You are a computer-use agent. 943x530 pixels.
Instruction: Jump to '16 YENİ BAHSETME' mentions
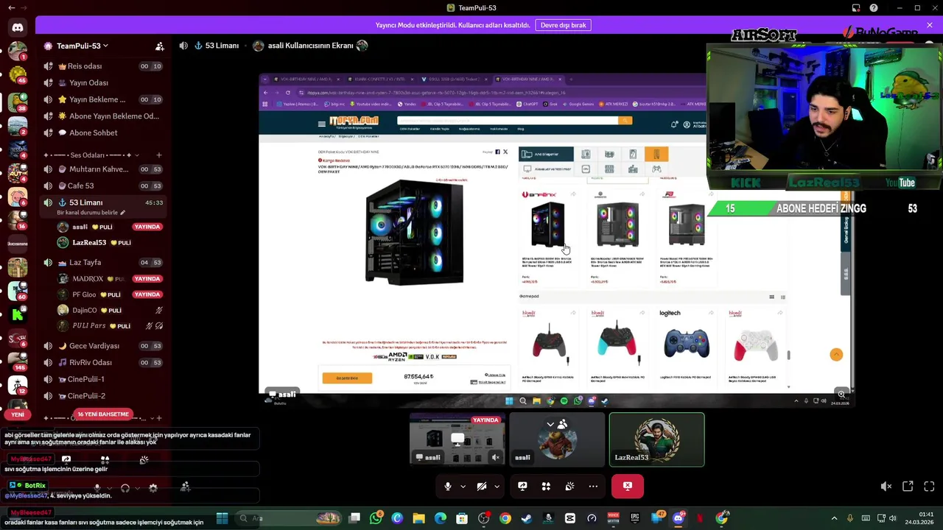click(x=103, y=414)
